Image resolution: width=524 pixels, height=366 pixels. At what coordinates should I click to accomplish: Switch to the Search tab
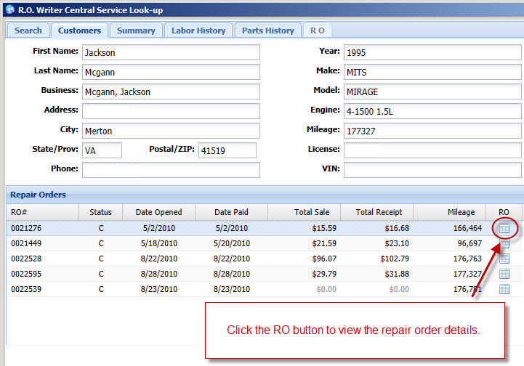(28, 30)
